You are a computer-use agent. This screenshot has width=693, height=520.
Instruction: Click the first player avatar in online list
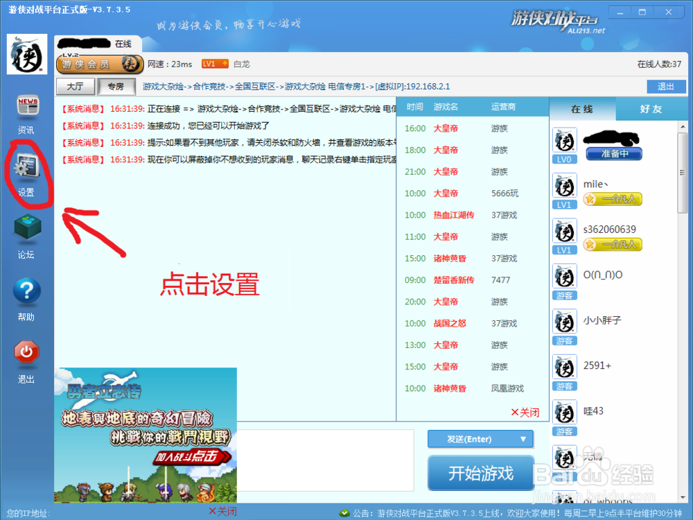coord(564,141)
